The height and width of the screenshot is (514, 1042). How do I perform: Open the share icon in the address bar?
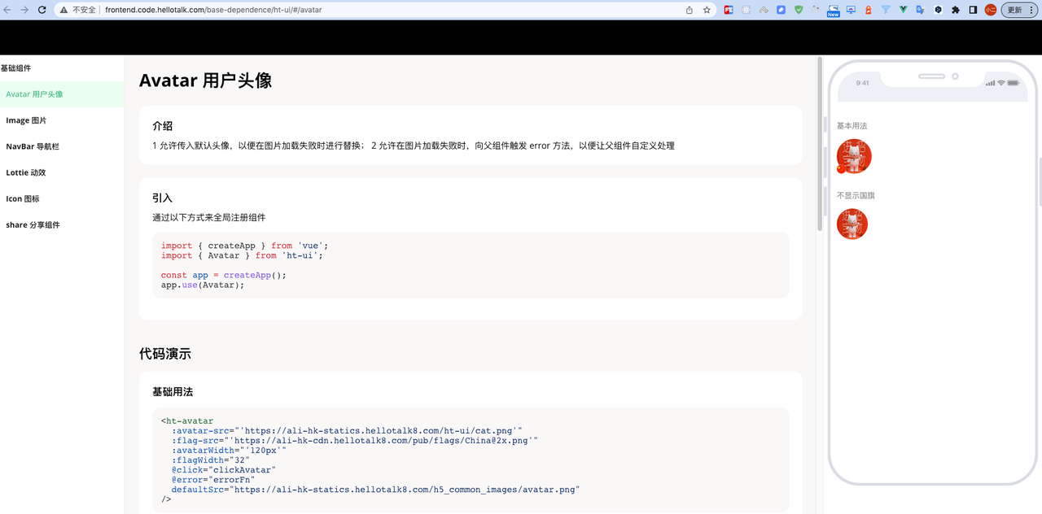pos(690,10)
